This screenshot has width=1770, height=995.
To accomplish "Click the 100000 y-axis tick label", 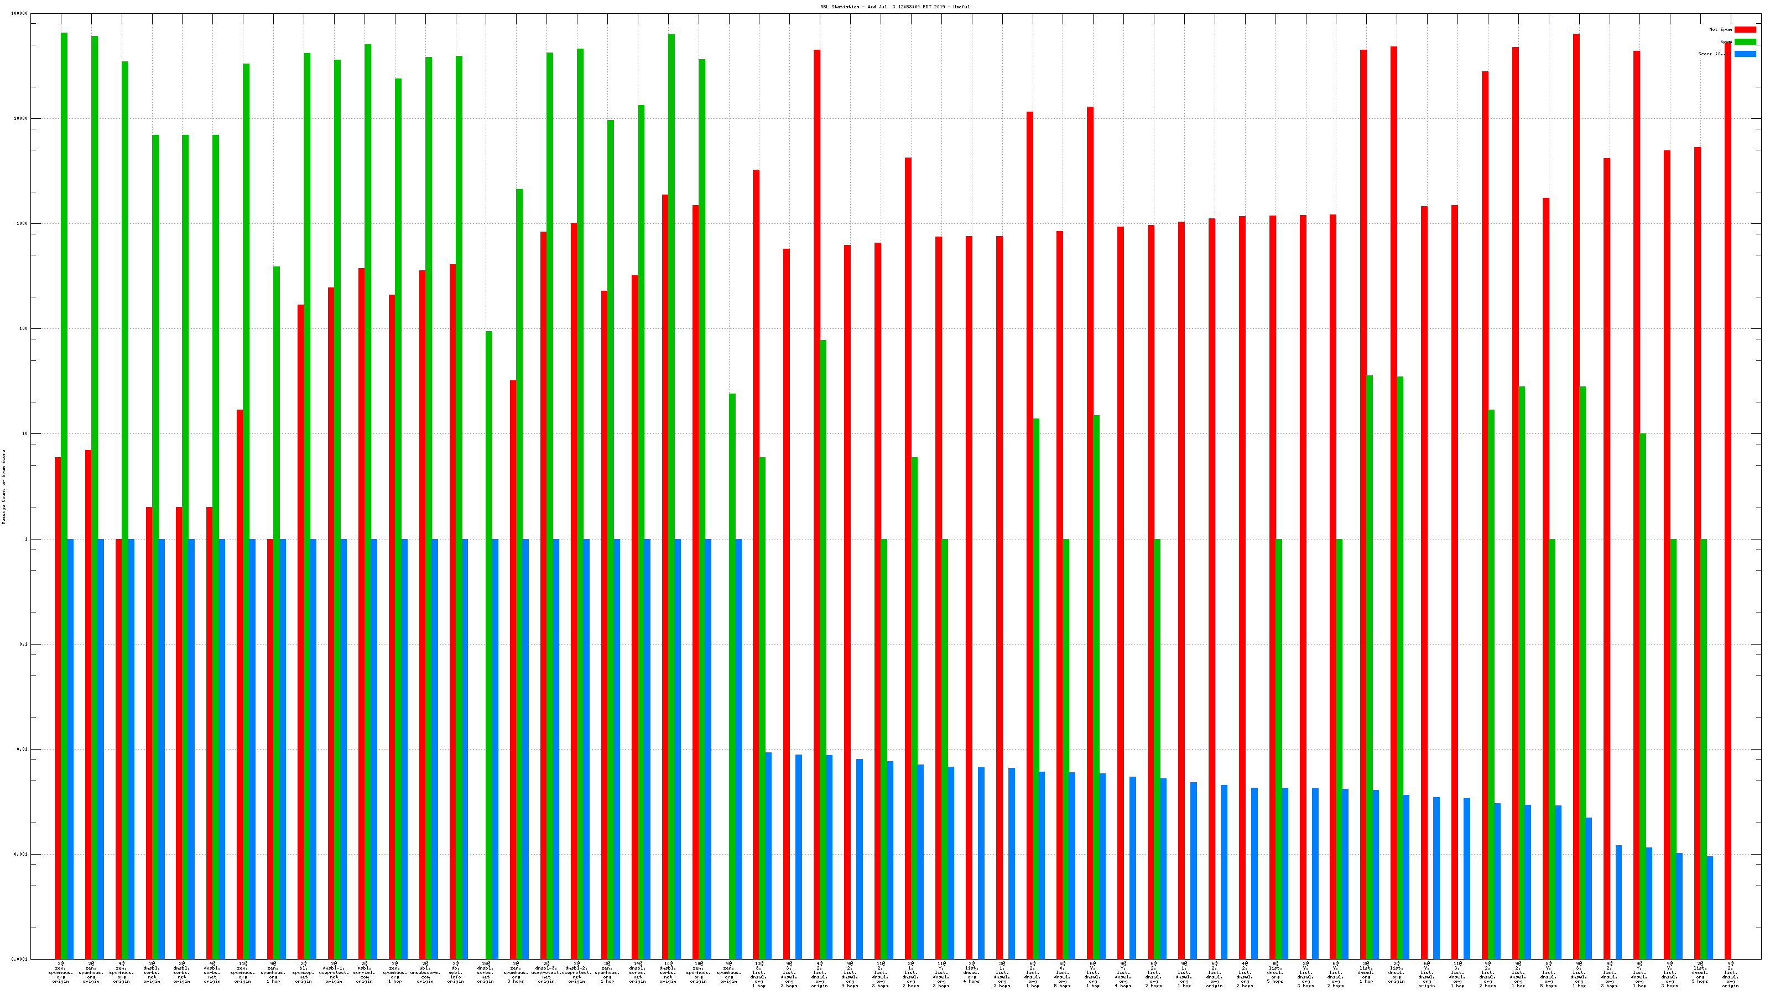I will [x=20, y=14].
